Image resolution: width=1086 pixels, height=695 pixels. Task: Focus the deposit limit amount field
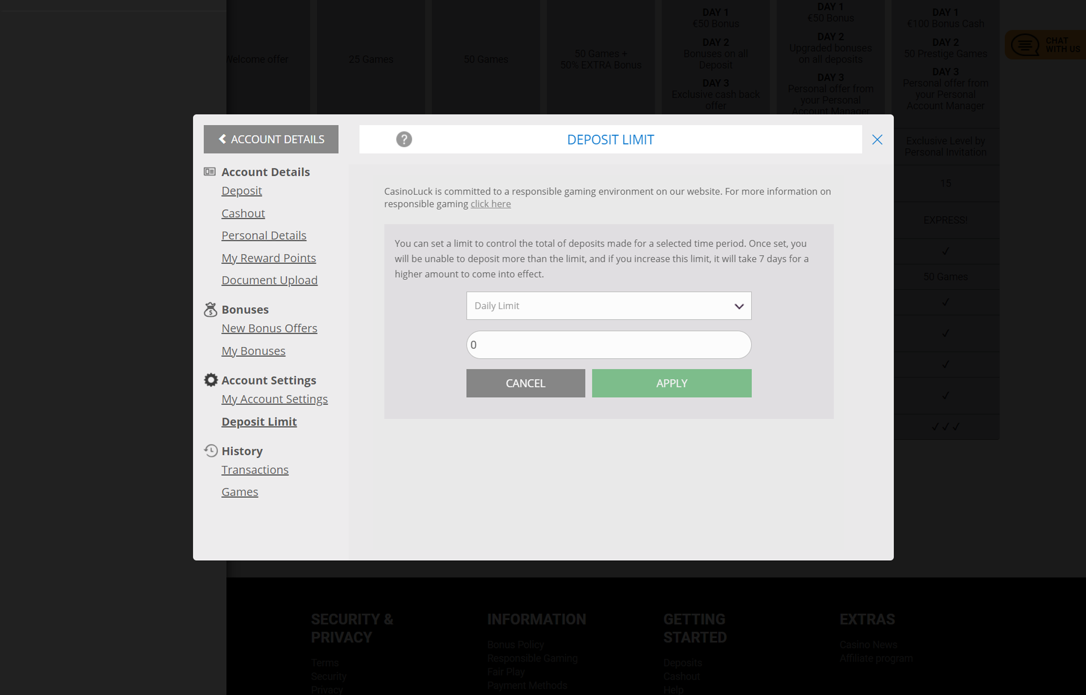click(609, 345)
